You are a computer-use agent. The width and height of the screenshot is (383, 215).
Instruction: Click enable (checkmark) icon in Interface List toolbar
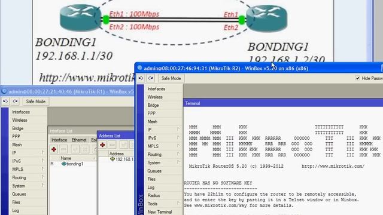pyautogui.click(x=75, y=149)
